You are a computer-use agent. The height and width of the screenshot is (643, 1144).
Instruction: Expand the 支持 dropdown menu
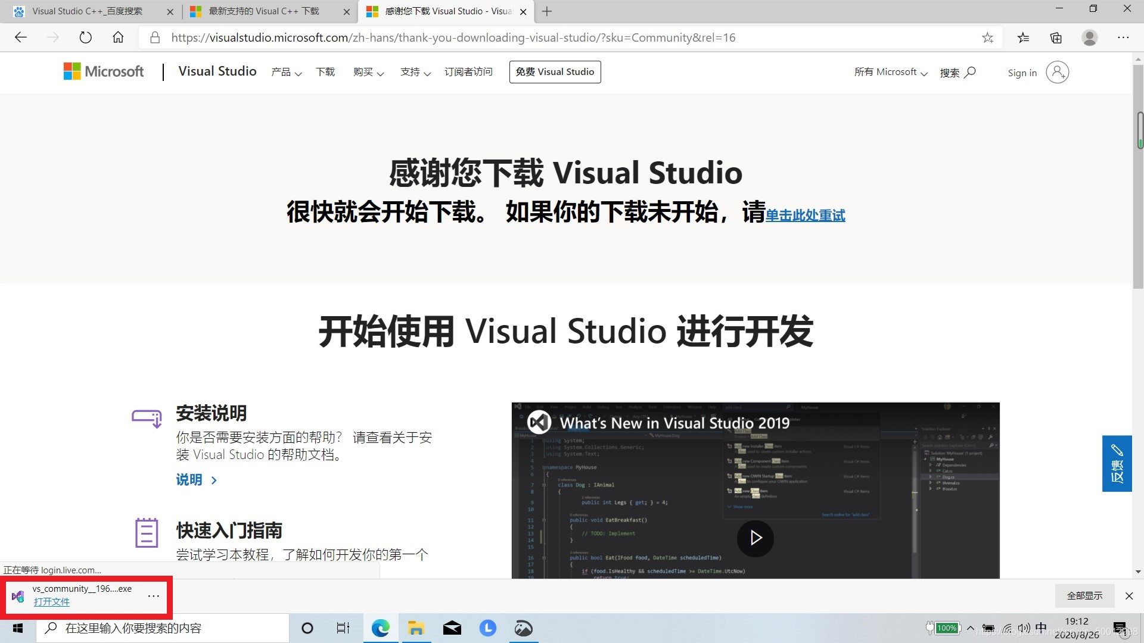[x=416, y=72]
